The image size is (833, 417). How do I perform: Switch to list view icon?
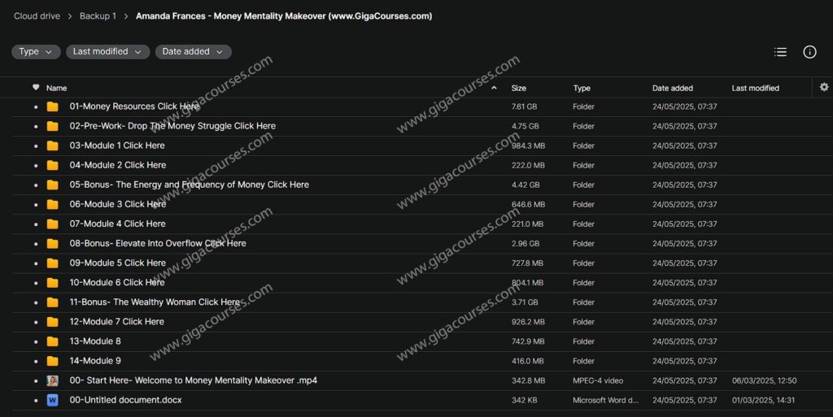(x=780, y=52)
